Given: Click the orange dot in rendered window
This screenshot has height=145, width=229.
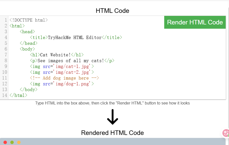Looking at the screenshot, I should pos(19,142).
